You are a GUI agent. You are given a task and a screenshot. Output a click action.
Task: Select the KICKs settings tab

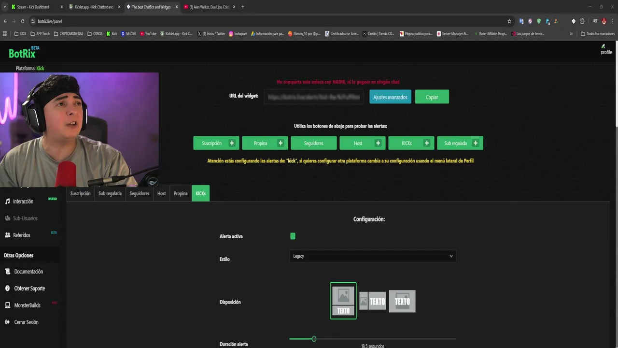(x=200, y=193)
